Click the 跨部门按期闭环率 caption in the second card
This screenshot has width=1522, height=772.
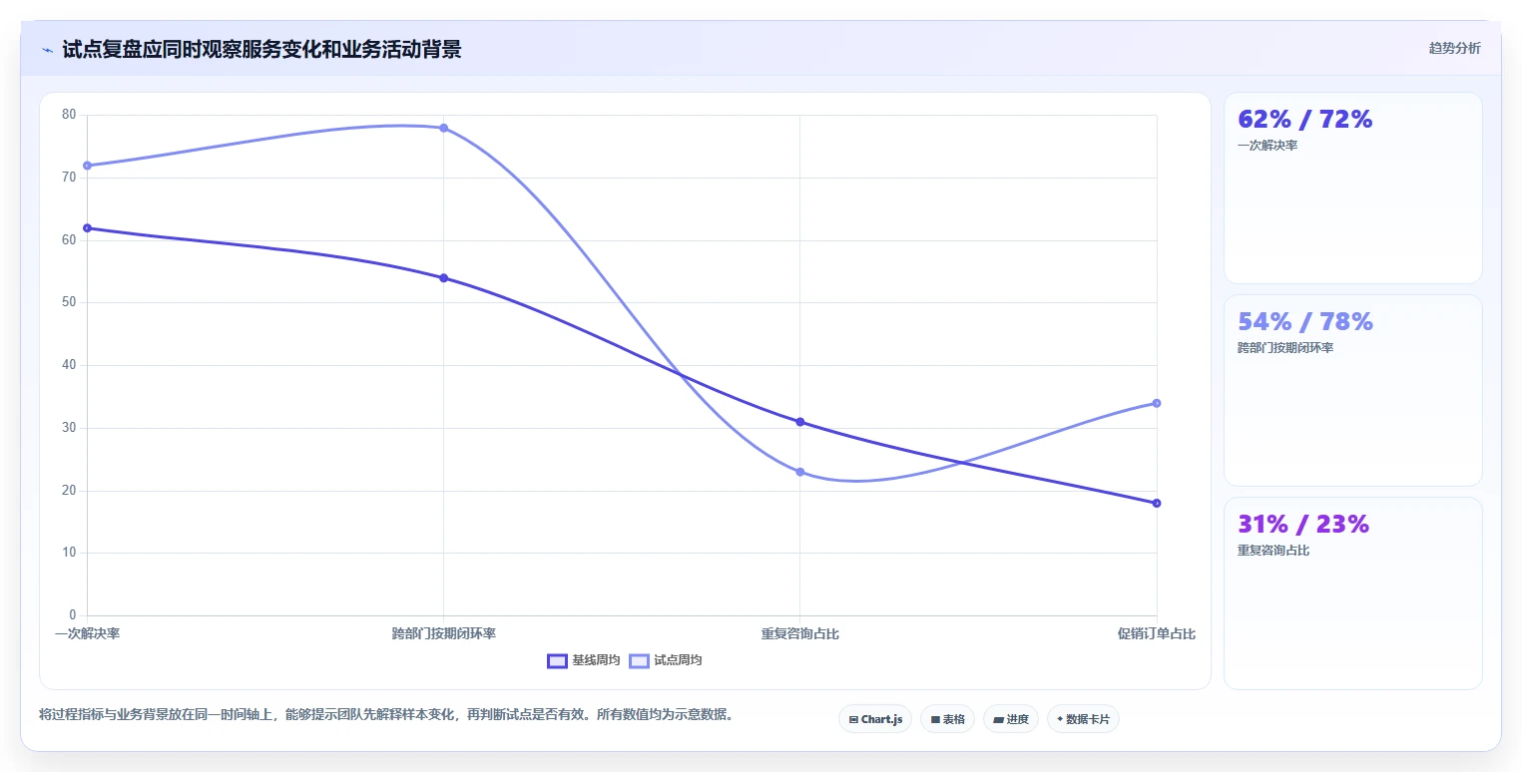(x=1285, y=348)
